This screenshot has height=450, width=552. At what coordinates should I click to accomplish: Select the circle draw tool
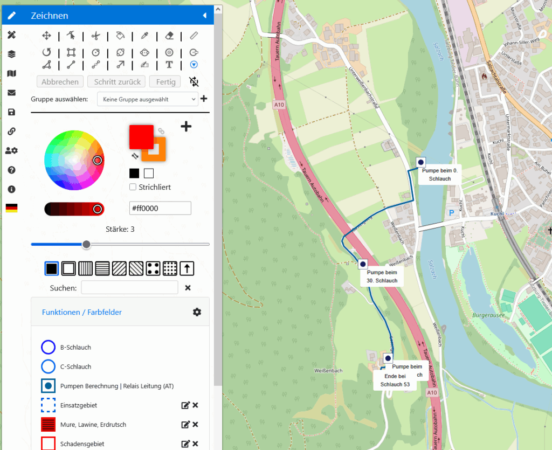(x=96, y=52)
